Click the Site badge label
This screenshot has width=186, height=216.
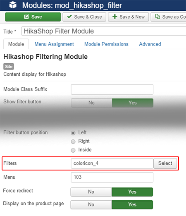click(9, 67)
